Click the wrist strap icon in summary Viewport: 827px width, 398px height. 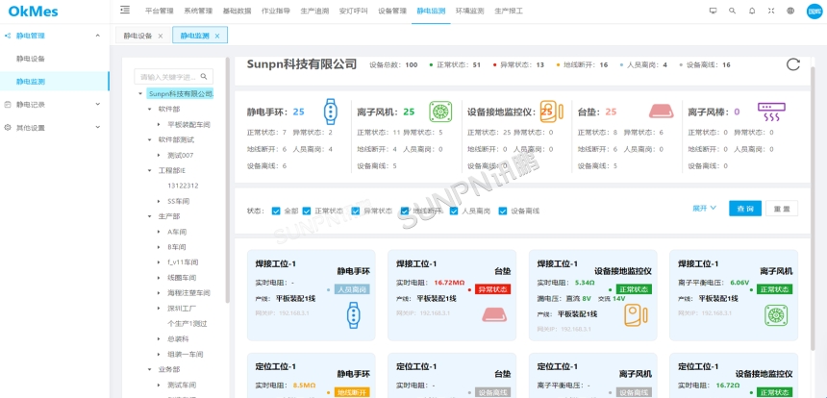coord(330,112)
